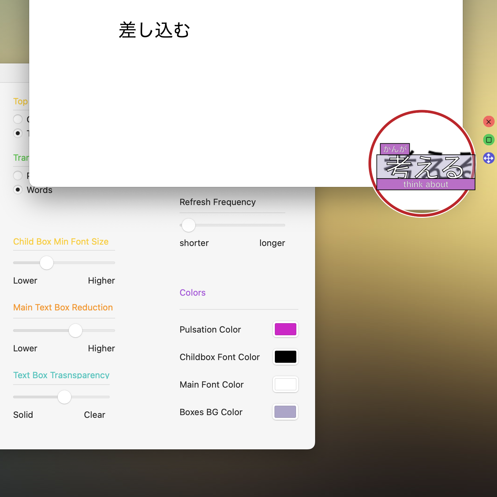This screenshot has height=497, width=497.
Task: Click the red X icon beside the lens
Action: point(489,122)
